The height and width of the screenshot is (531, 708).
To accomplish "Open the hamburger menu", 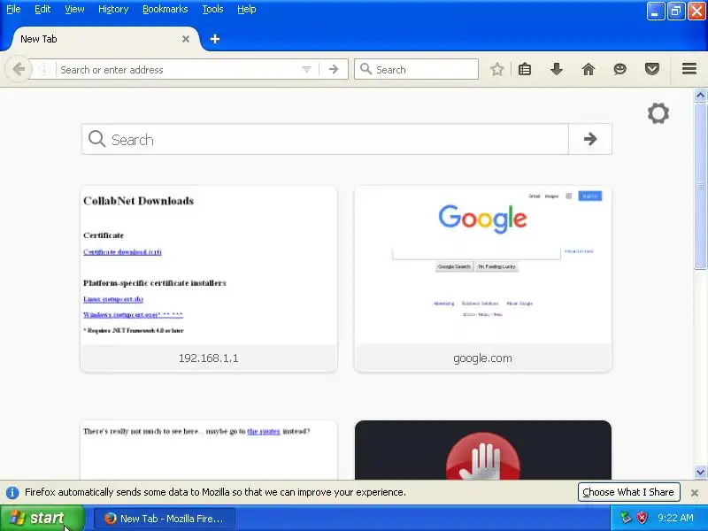I will pyautogui.click(x=689, y=69).
